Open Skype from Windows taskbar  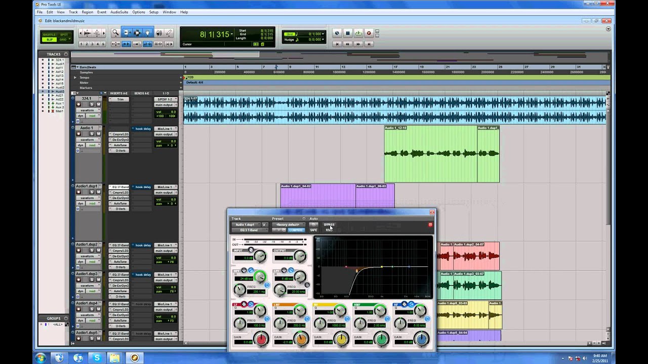pos(97,357)
